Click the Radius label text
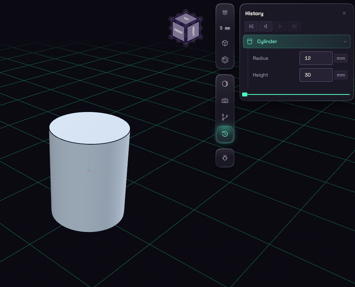 (x=260, y=58)
